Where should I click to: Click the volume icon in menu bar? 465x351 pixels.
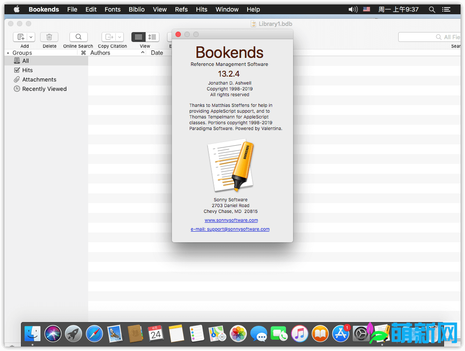coord(353,9)
